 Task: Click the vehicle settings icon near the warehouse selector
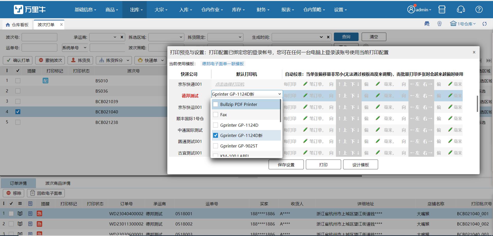(x=427, y=24)
